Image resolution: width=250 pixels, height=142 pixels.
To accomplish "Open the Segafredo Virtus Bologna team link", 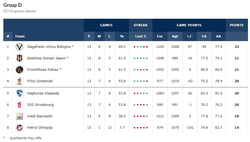I will pyautogui.click(x=49, y=47).
